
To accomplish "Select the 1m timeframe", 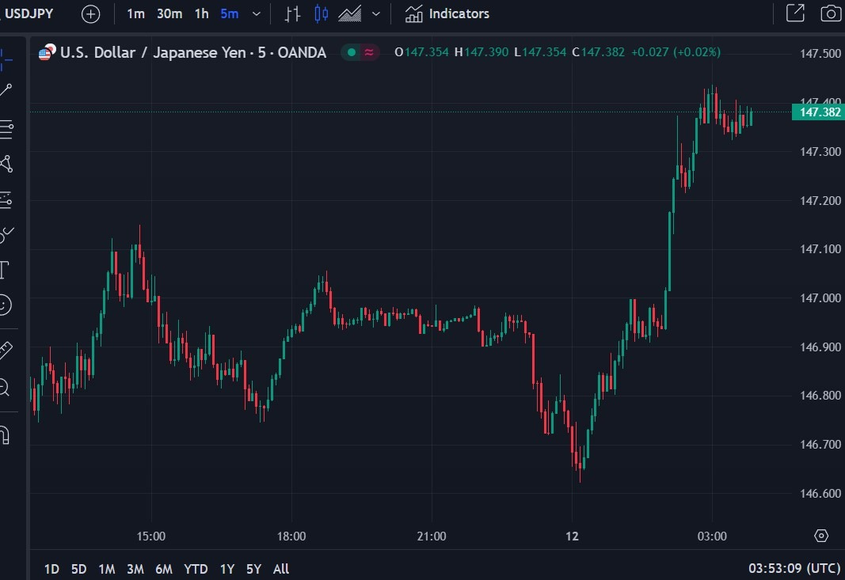I will 135,14.
